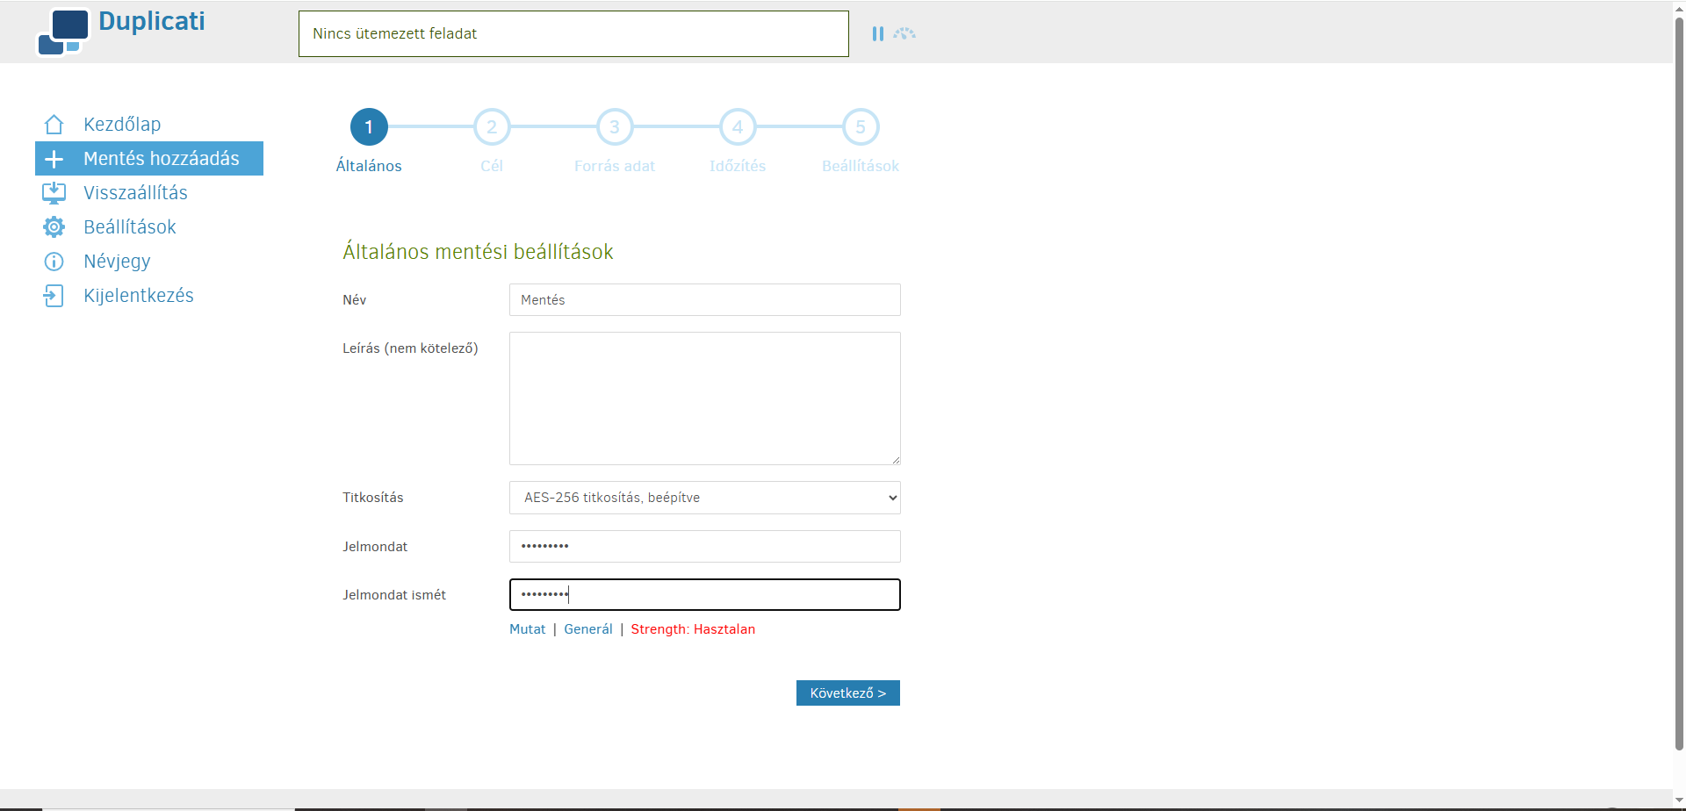
Task: Open the Titkosítás encryption dropdown
Action: [x=704, y=498]
